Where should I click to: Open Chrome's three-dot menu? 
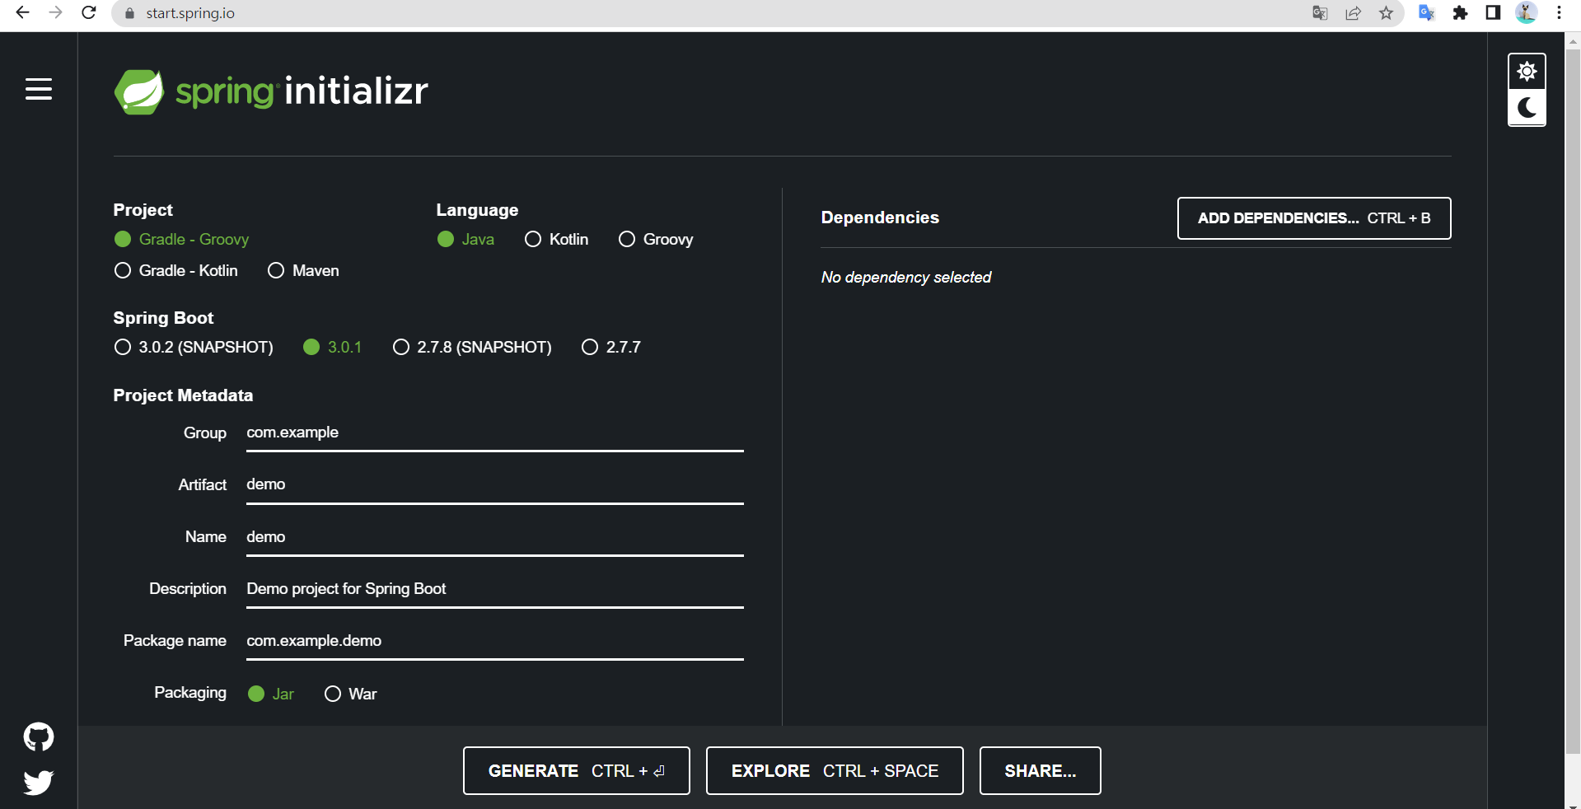(1559, 13)
